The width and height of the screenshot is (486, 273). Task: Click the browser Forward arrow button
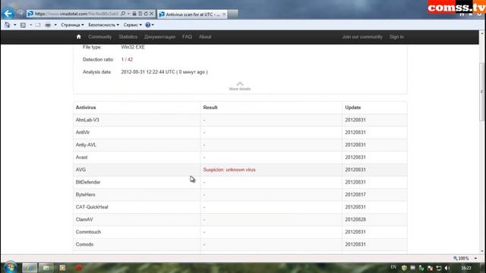pos(21,14)
